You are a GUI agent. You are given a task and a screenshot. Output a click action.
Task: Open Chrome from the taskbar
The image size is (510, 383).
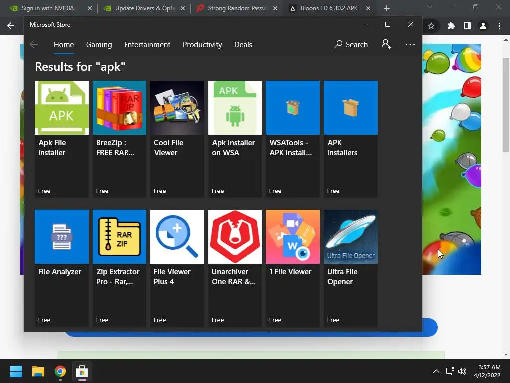click(x=60, y=371)
